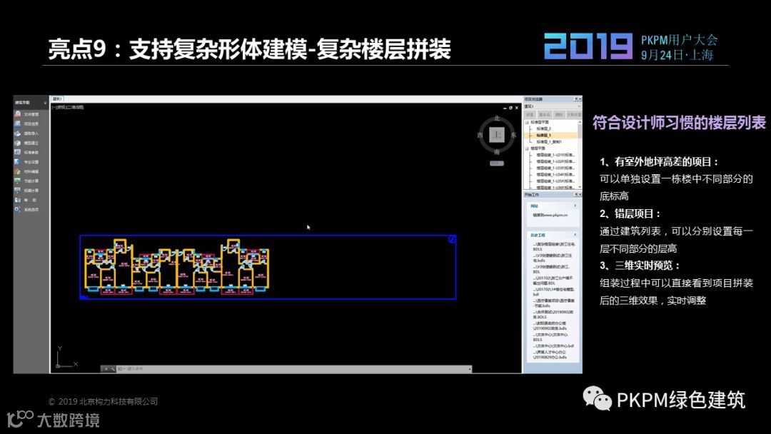The image size is (771, 434).
Task: Collapse the 楼层平面 tree node
Action: click(527, 148)
